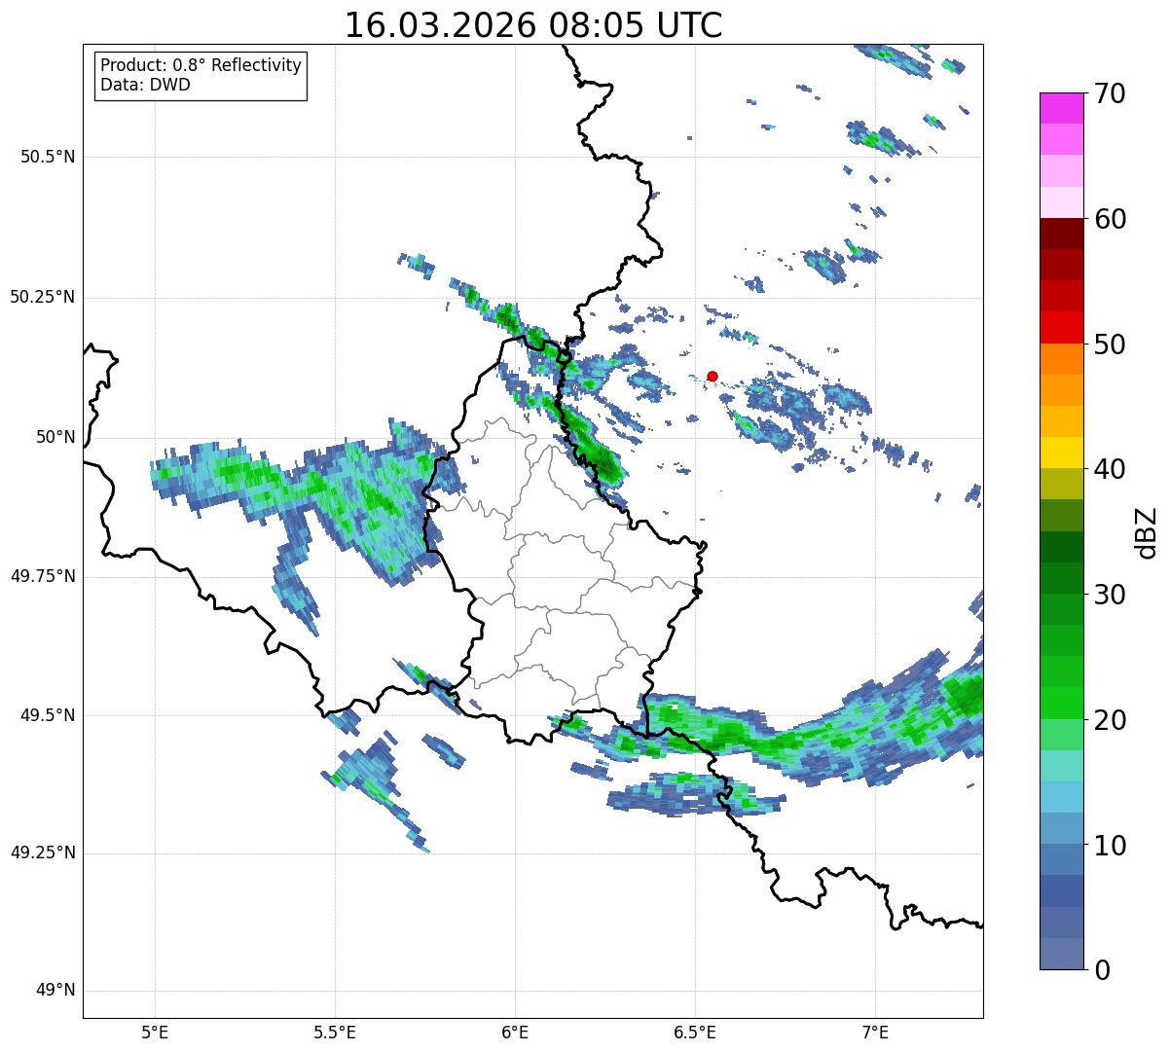
Task: Click the 6°E longitude label
Action: click(515, 1032)
